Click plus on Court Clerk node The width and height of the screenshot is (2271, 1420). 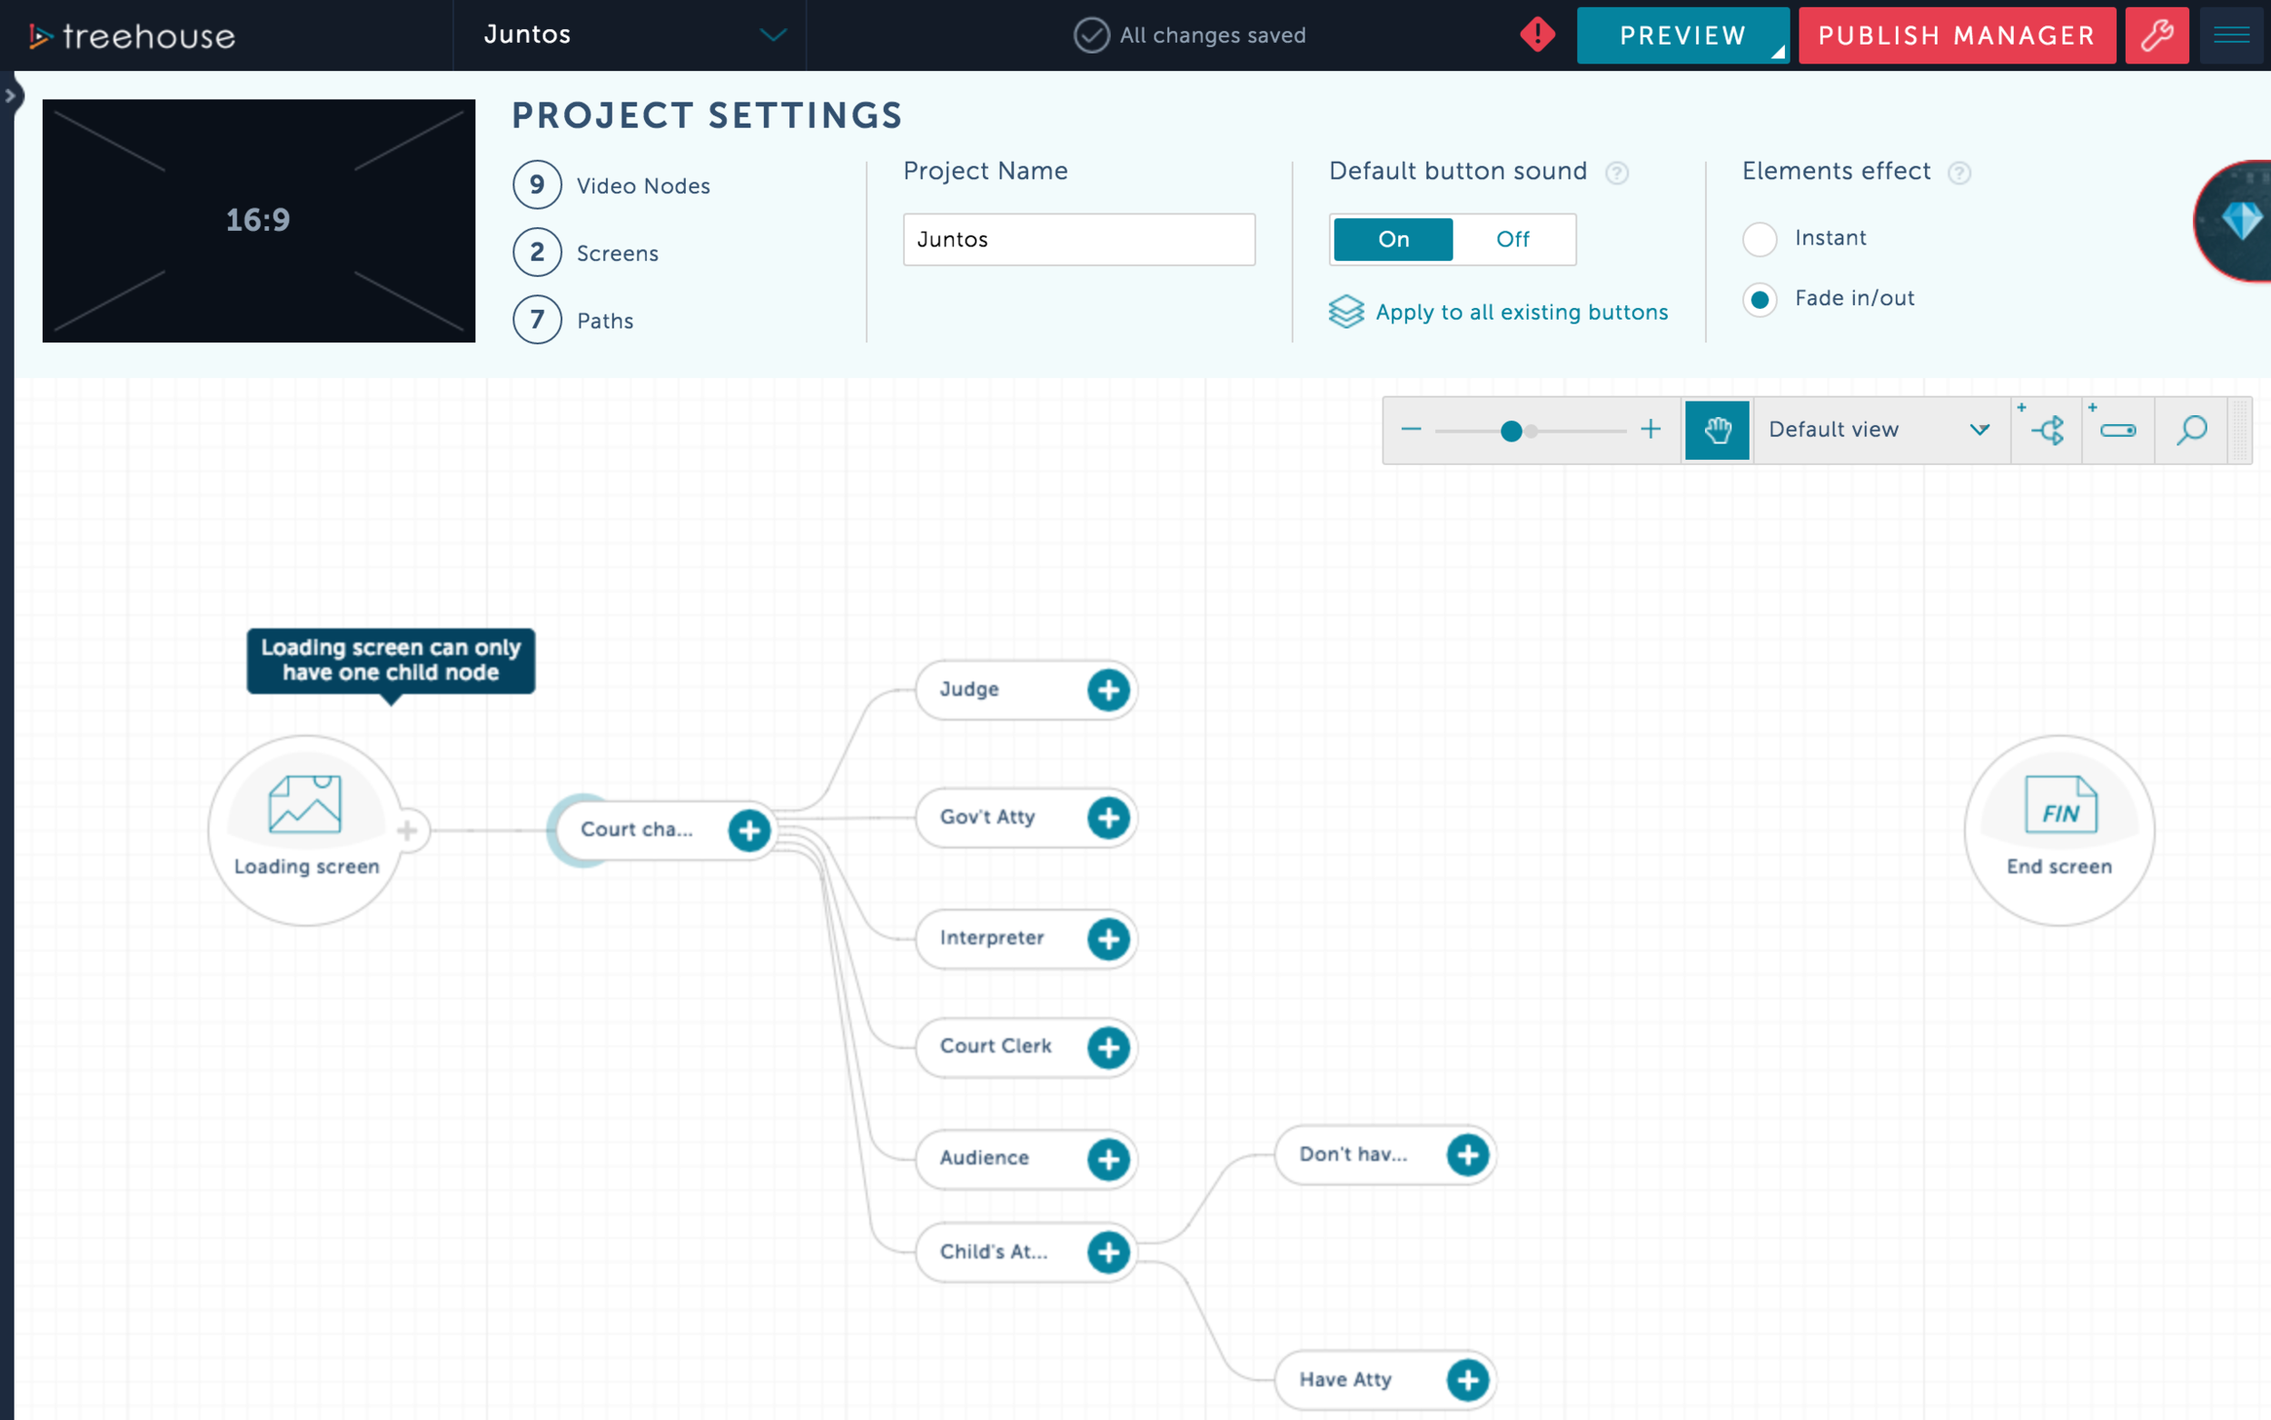1108,1048
